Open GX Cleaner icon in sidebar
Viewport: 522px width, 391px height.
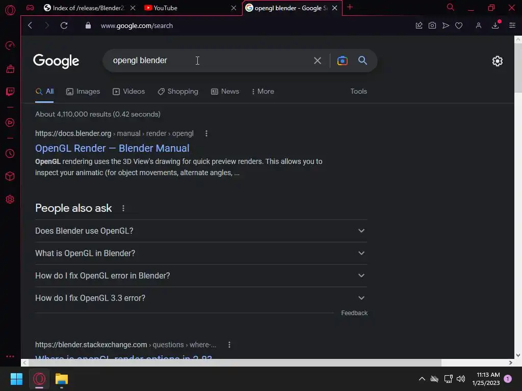point(10,69)
